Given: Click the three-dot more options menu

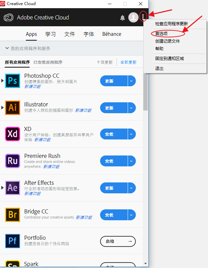Looking at the screenshot, I should 143,17.
